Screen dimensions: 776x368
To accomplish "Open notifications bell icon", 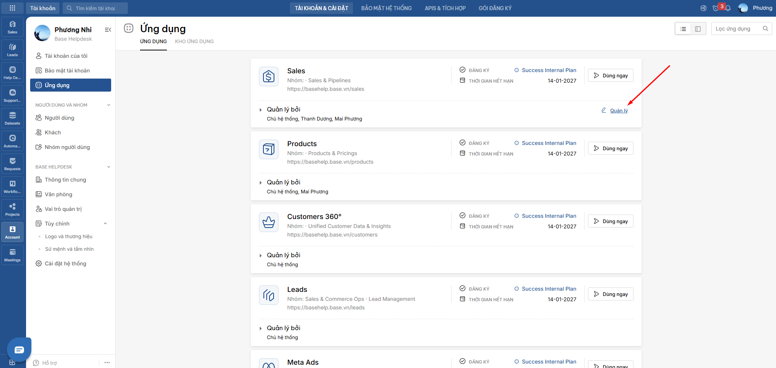I will pyautogui.click(x=728, y=8).
